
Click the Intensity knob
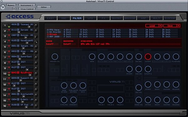coord(73,100)
